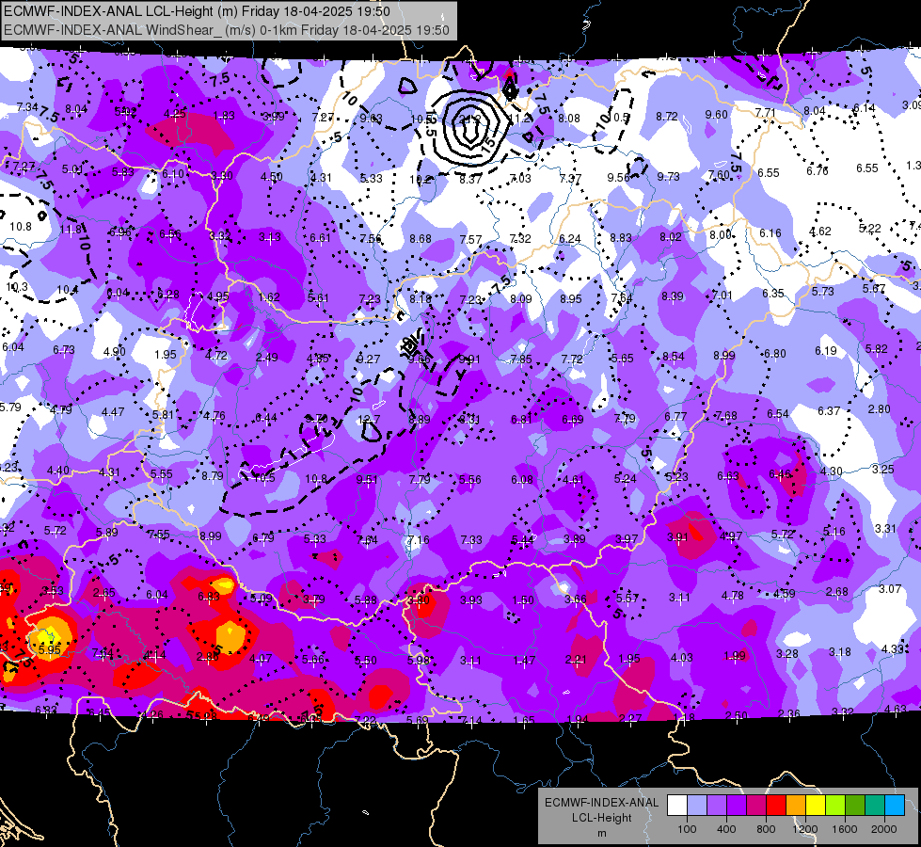Click the legend scale label '100'

(687, 829)
